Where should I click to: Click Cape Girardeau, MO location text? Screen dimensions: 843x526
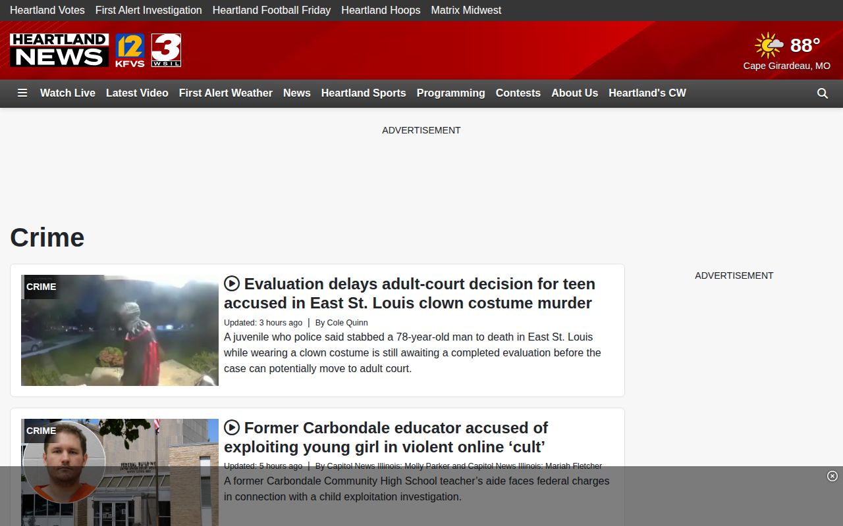click(x=787, y=66)
